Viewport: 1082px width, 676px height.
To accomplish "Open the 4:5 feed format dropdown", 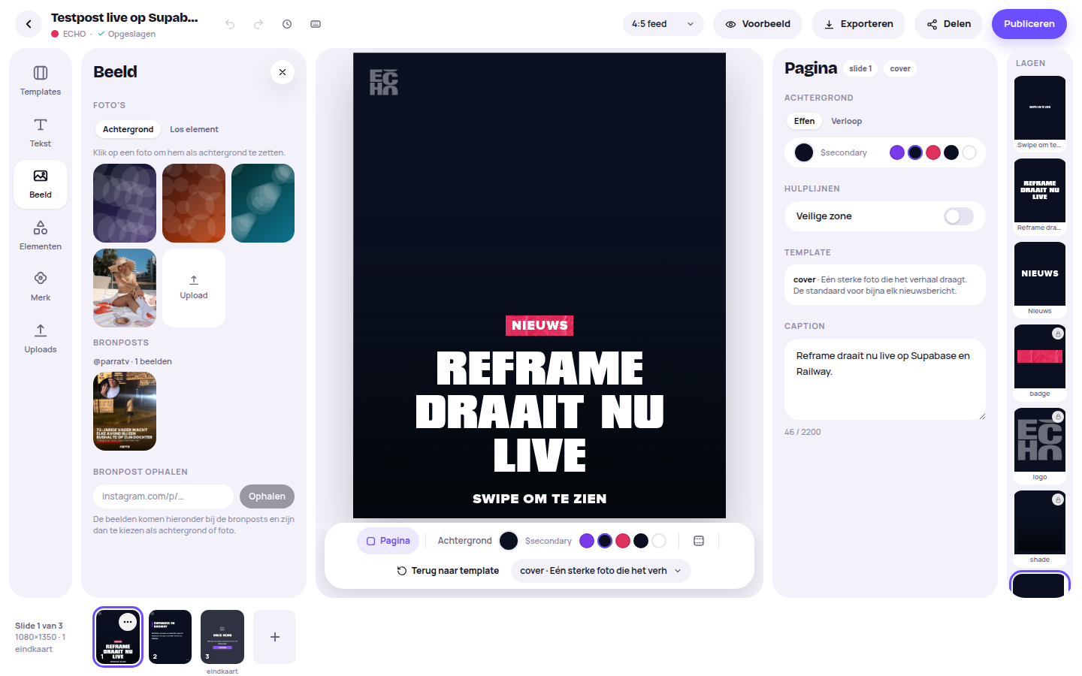I will (x=663, y=24).
